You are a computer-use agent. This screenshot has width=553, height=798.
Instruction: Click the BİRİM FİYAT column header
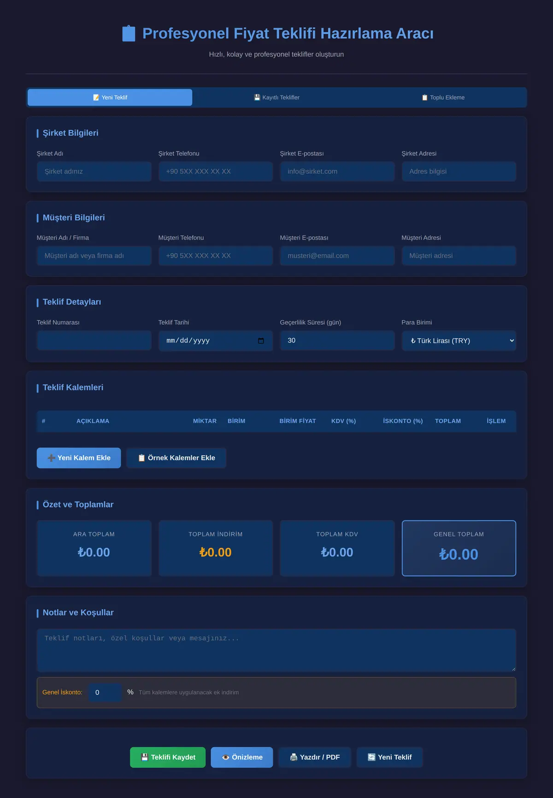click(x=298, y=421)
